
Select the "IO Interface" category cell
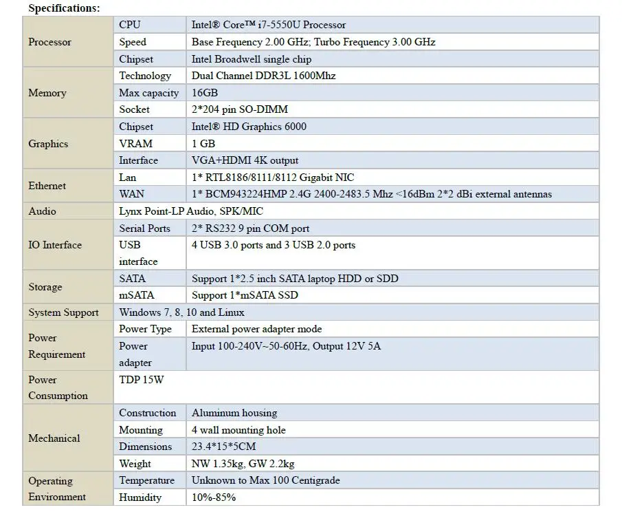click(68, 245)
